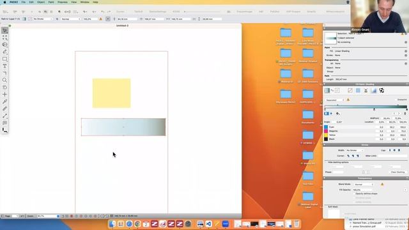Viewport: 409px width, 230px height.
Task: Choose the solid blue flat fill icon
Action: coord(358,91)
